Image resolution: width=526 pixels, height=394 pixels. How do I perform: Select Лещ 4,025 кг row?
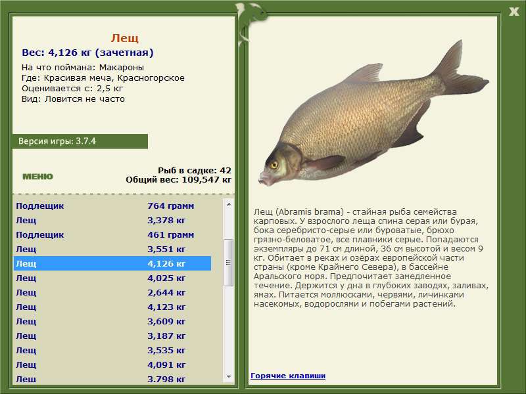coord(112,278)
